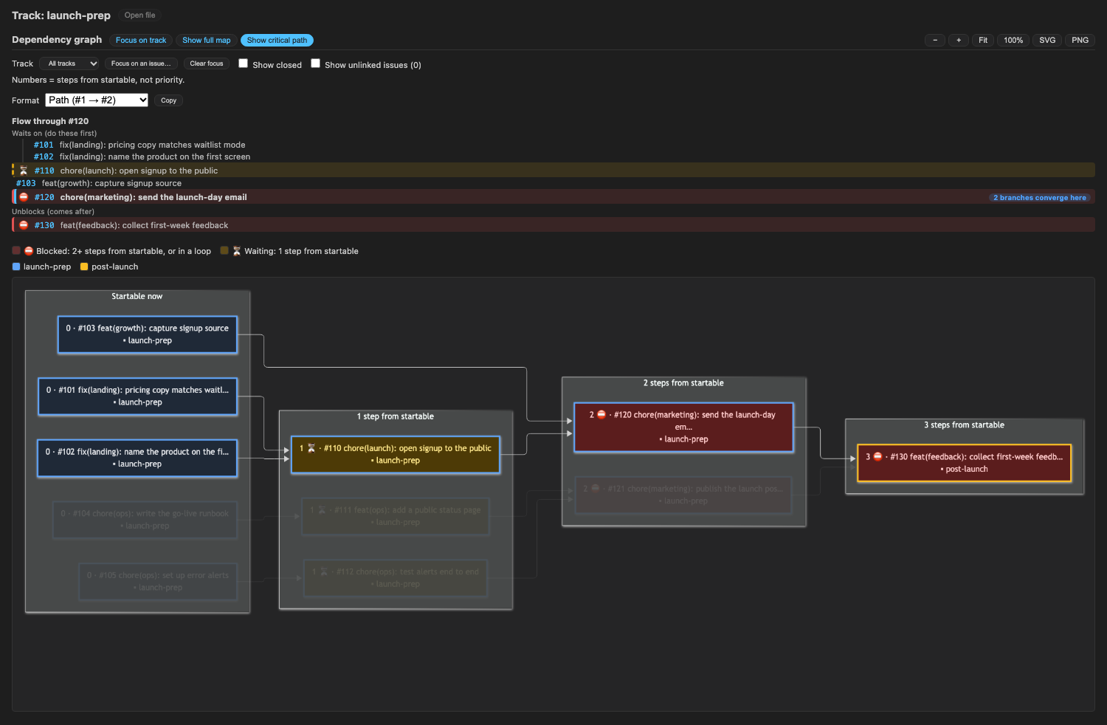Copy the path with the Copy button

tap(169, 100)
